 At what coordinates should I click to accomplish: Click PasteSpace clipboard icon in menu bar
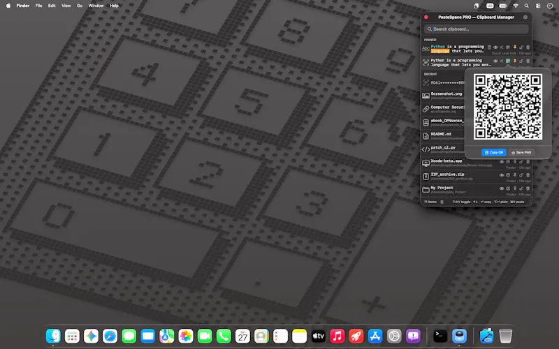(x=477, y=6)
